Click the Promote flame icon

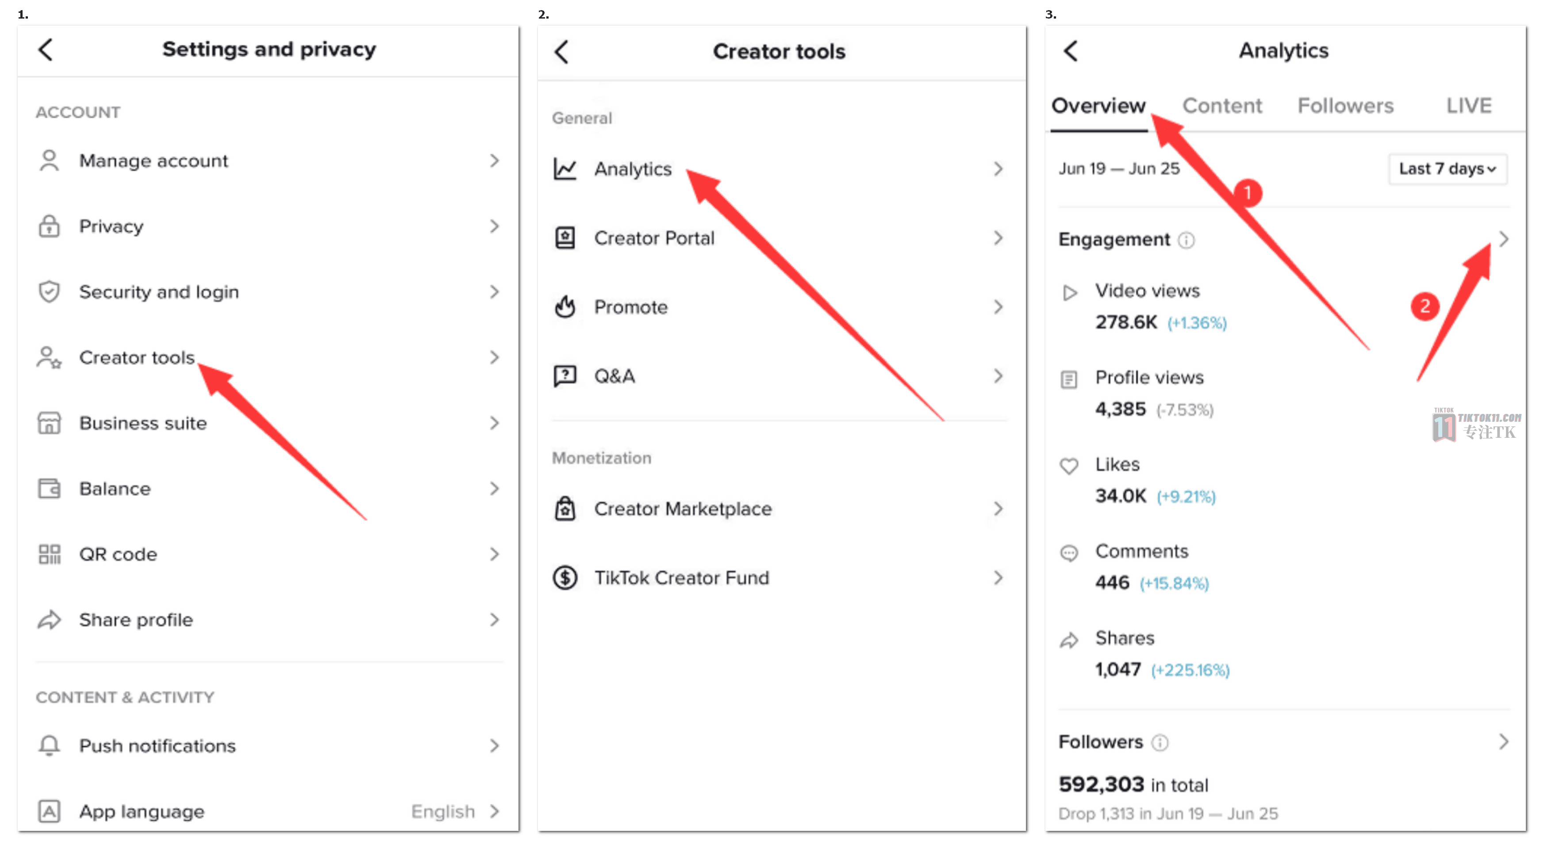[565, 307]
